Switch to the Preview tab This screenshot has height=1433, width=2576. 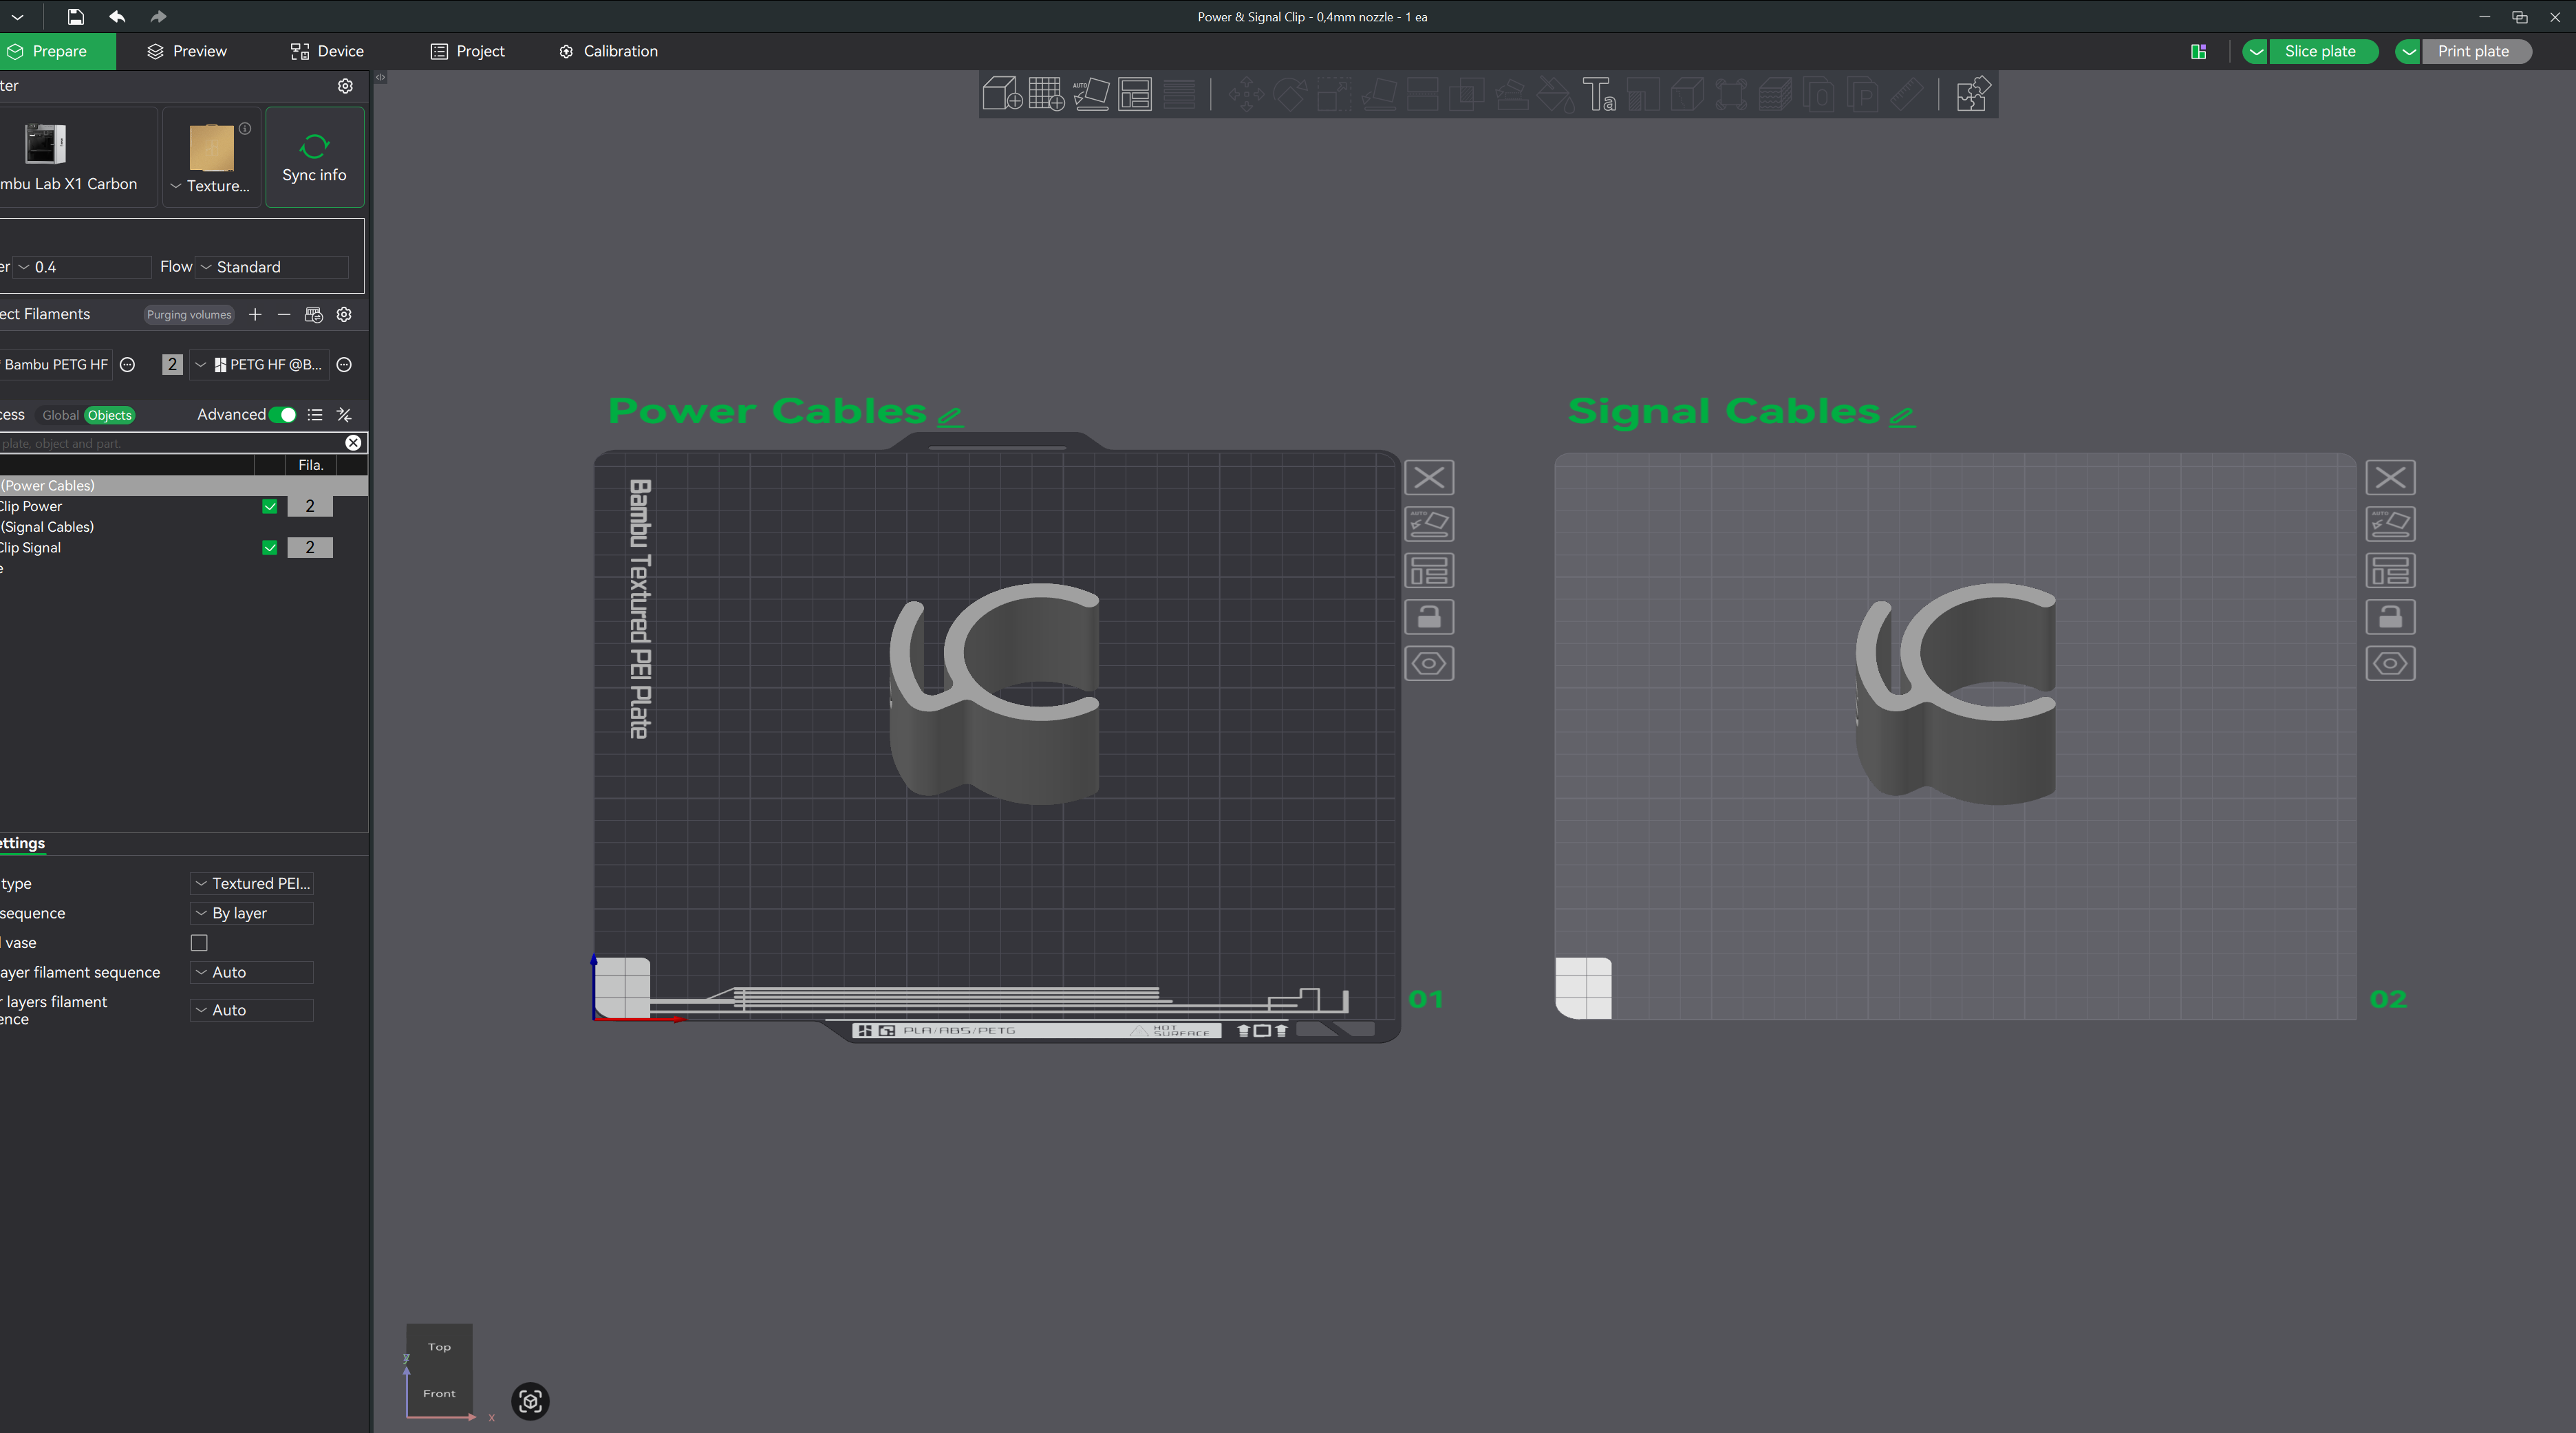[187, 51]
